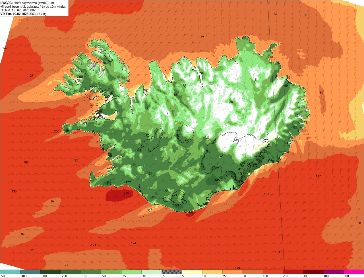Click the map value 52
Image resolution: width=364 pixels, height=278 pixels.
click(276, 14)
